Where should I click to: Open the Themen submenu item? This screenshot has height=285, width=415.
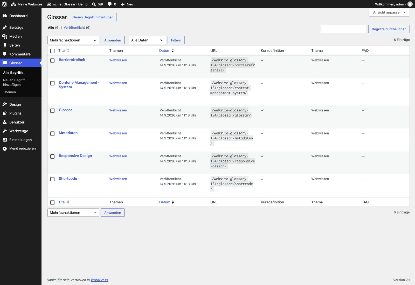9,92
